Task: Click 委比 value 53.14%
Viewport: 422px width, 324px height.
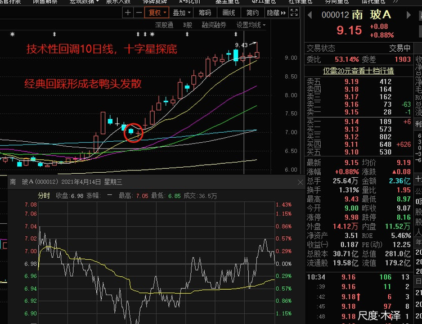Action: [x=347, y=59]
